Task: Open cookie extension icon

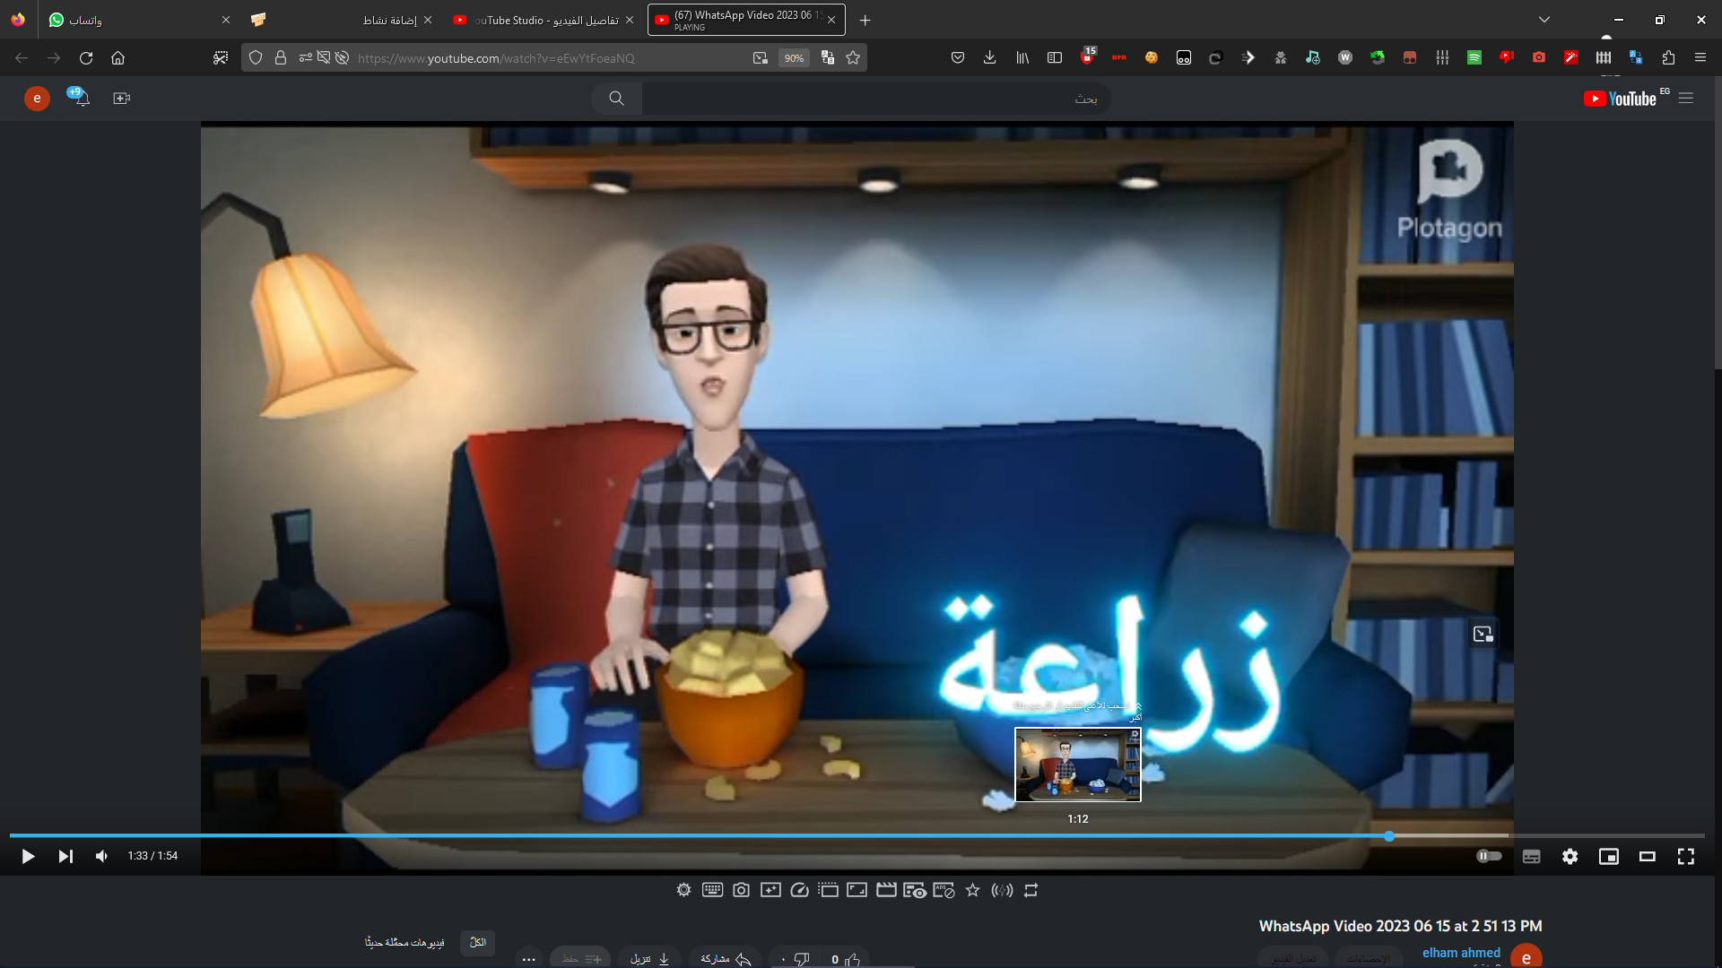Action: (x=1152, y=58)
